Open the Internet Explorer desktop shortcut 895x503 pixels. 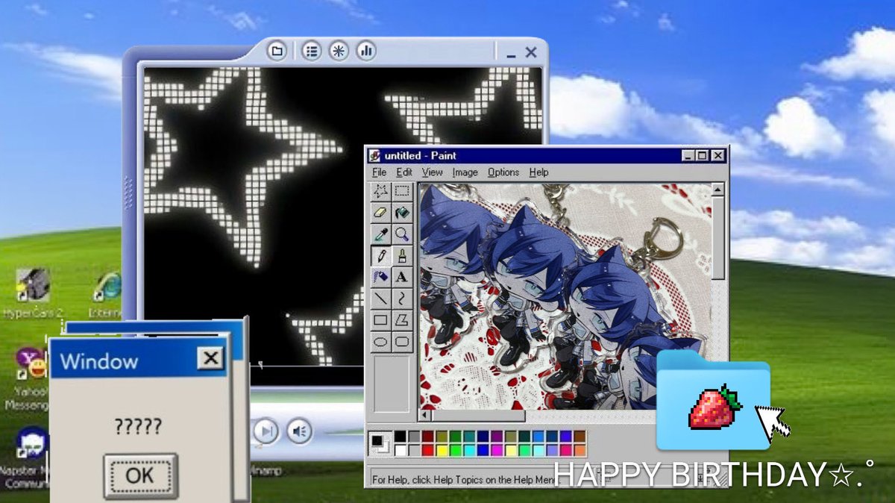tap(107, 294)
